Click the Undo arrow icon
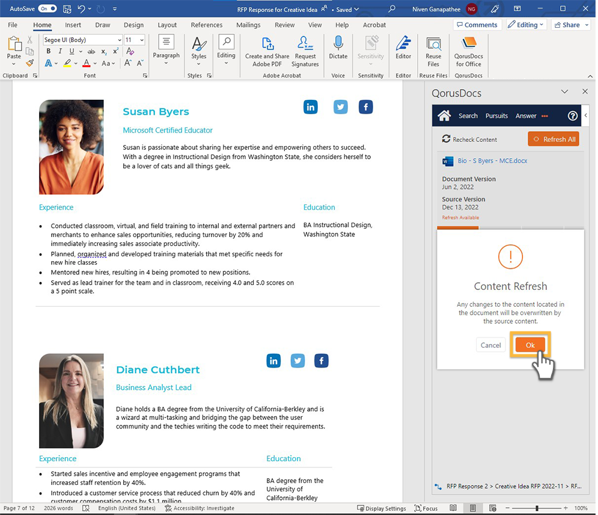The width and height of the screenshot is (598, 515). point(82,9)
